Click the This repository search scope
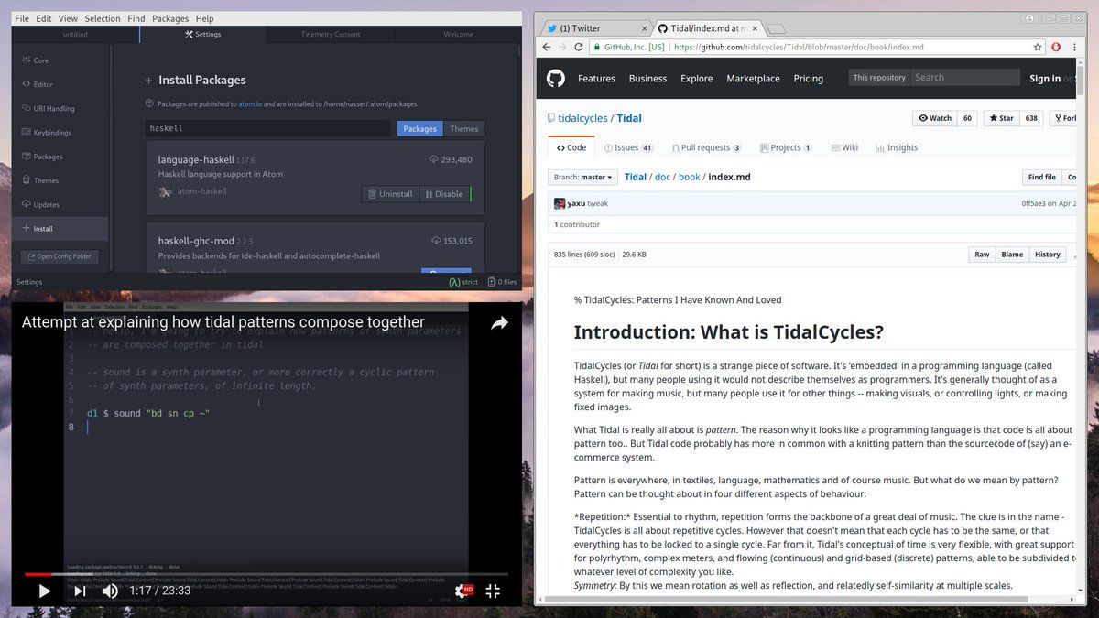Viewport: 1099px width, 618px height. [879, 78]
